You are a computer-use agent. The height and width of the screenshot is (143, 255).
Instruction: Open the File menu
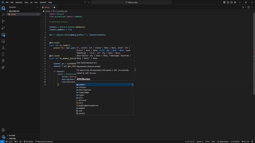(x=7, y=2)
